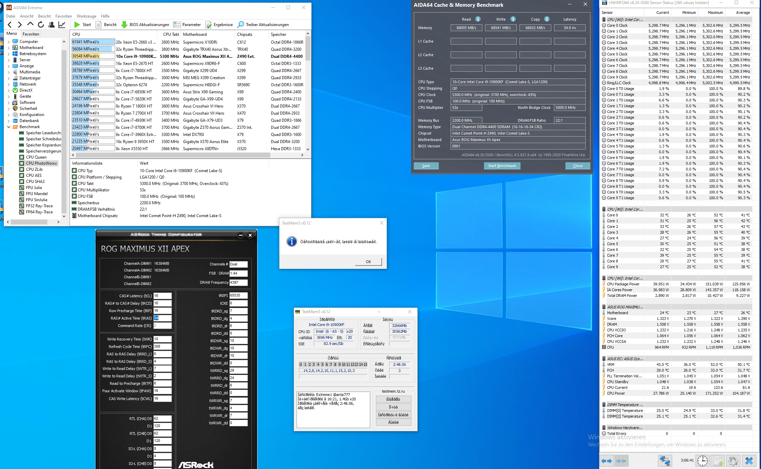761x469 pixels.
Task: Open the Werkzeuge menu
Action: pyautogui.click(x=86, y=16)
